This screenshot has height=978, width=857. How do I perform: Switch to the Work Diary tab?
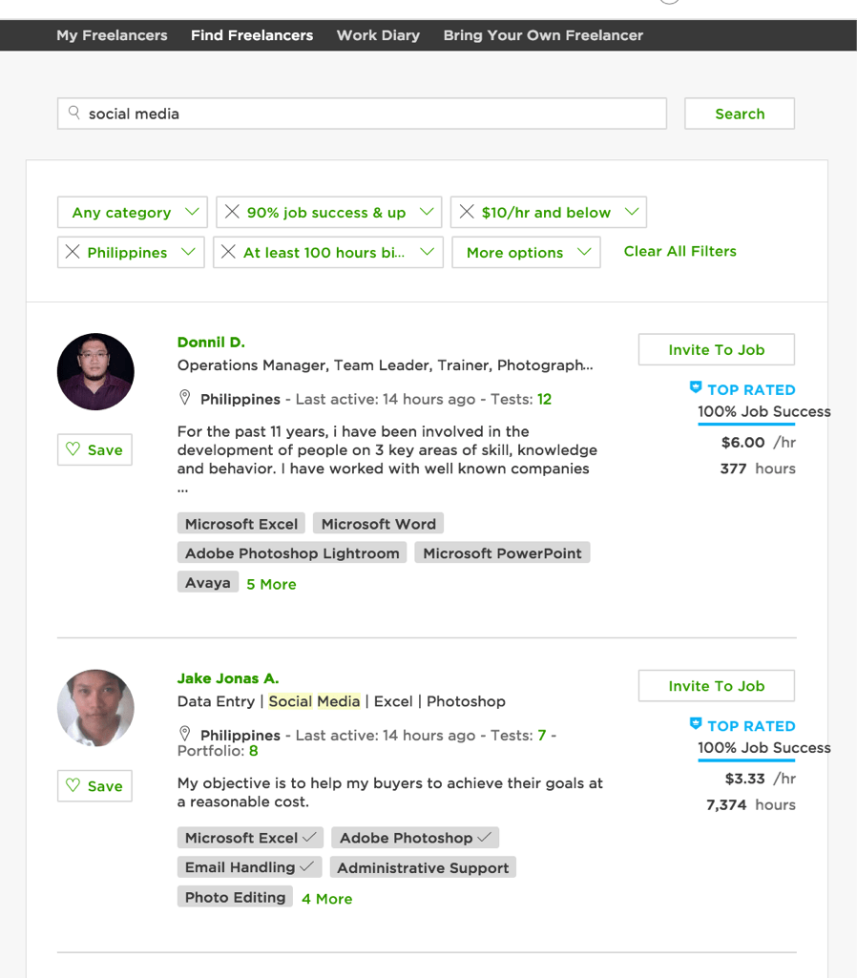[378, 34]
